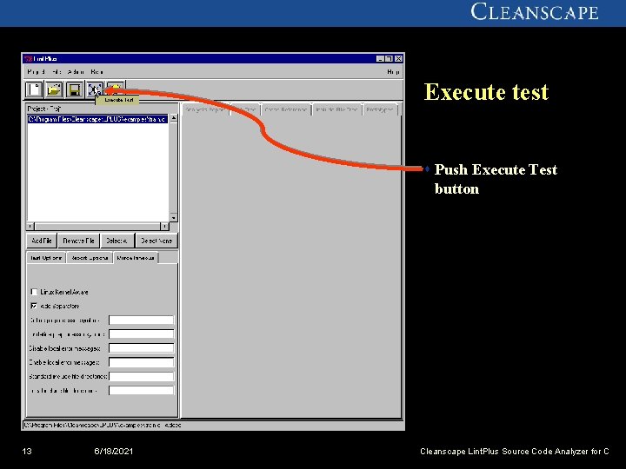Select the Miscellaneous tab
This screenshot has height=469, width=626.
136,258
